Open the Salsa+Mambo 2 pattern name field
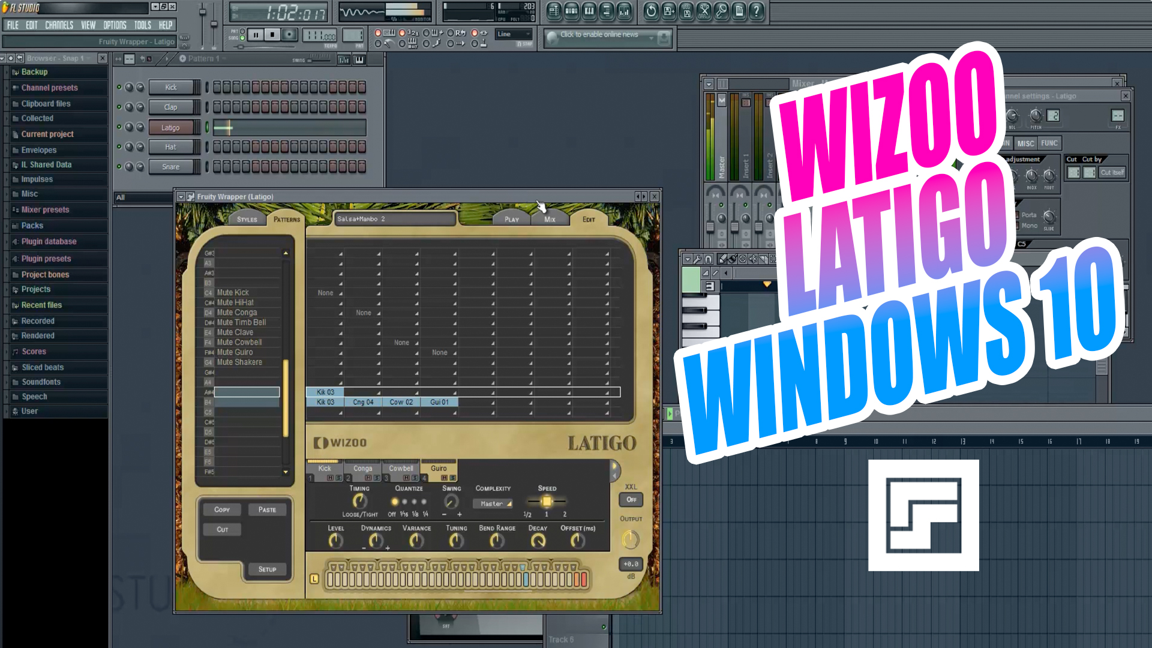This screenshot has width=1152, height=648. 395,219
